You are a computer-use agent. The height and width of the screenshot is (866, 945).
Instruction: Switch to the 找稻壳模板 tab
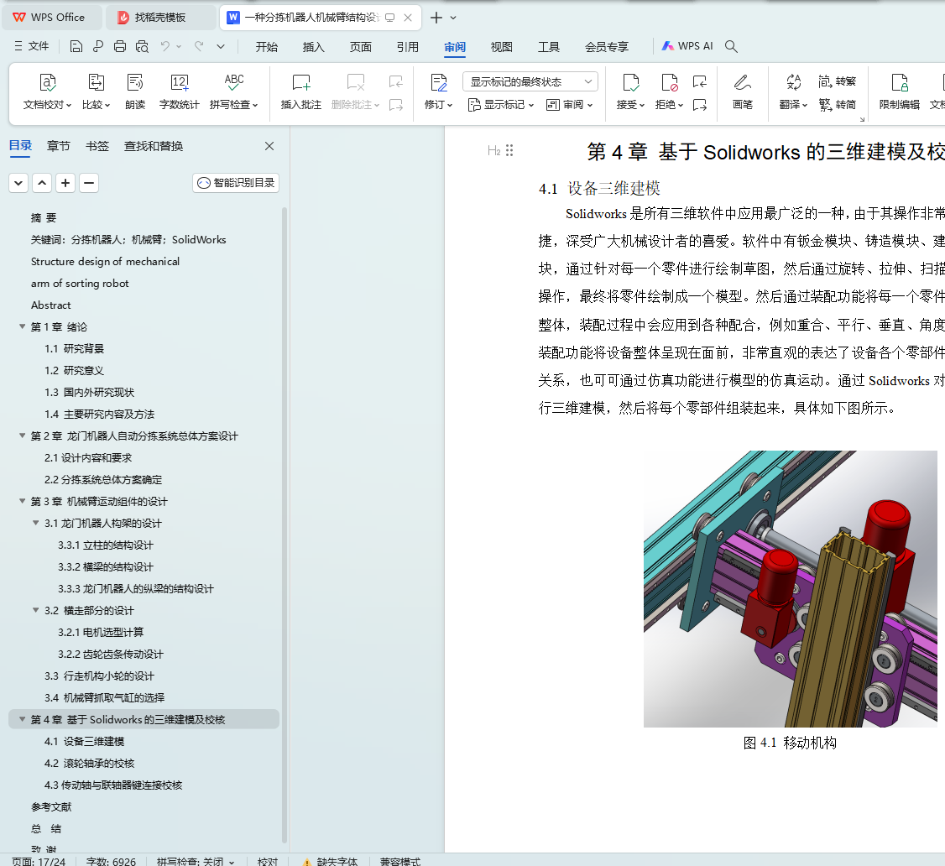160,18
